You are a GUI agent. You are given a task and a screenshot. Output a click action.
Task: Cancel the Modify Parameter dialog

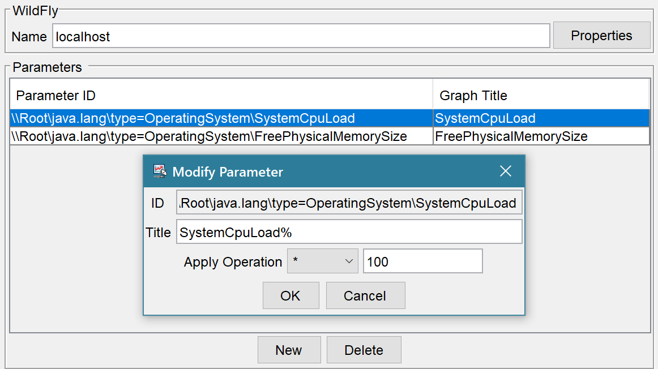pos(365,295)
